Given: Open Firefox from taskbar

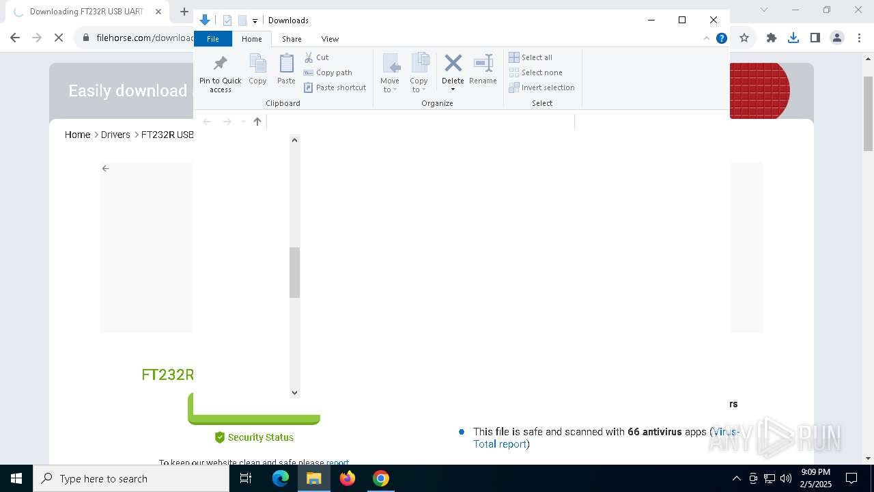Looking at the screenshot, I should click(348, 478).
